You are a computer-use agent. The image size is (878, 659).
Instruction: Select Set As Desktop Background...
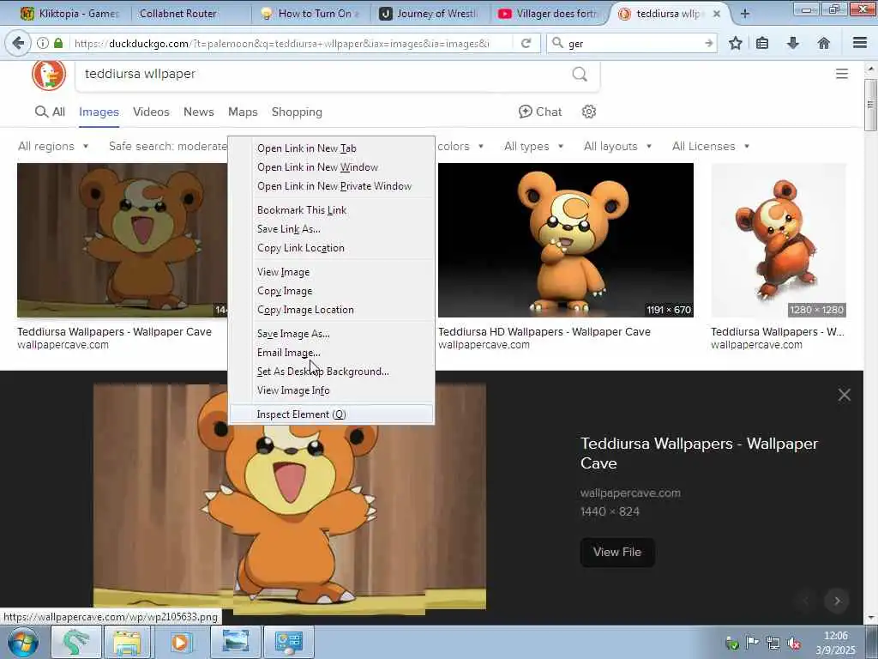332,372
